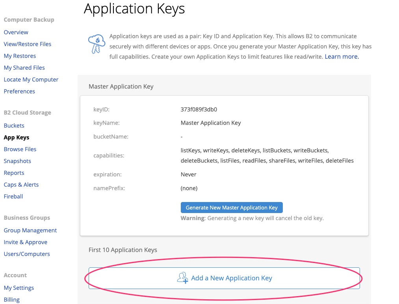Click the capabilities: field label

(109, 156)
